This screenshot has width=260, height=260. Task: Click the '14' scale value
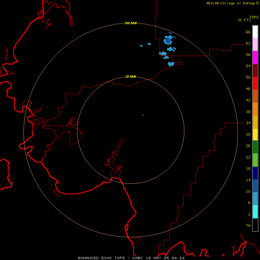click(x=248, y=180)
